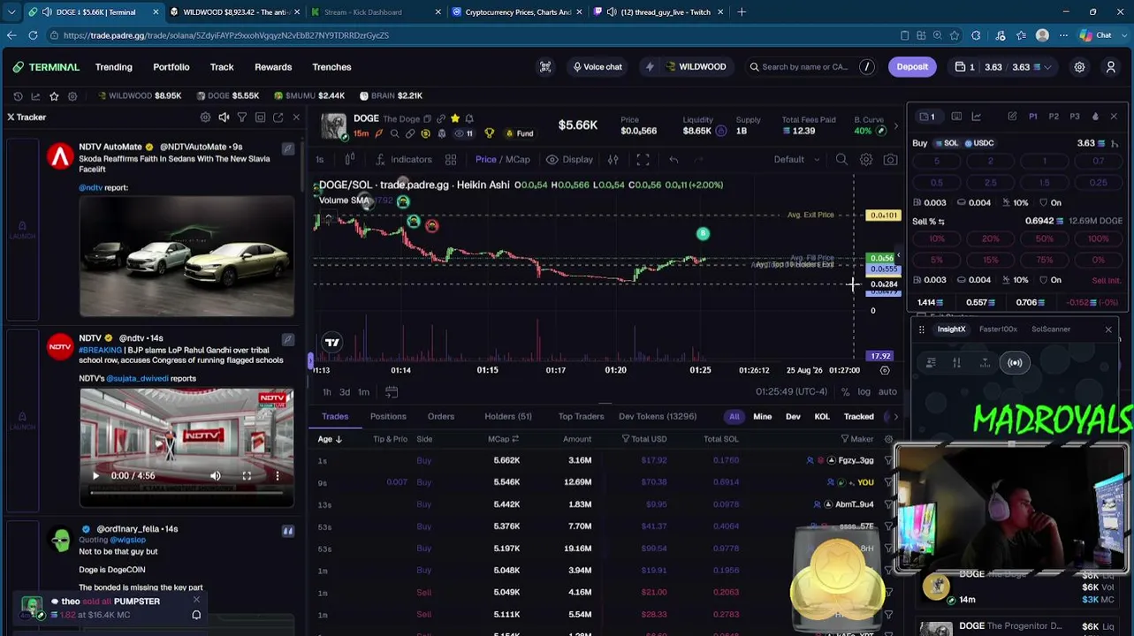Click the Deposit button
1134x636 pixels.
coord(912,67)
